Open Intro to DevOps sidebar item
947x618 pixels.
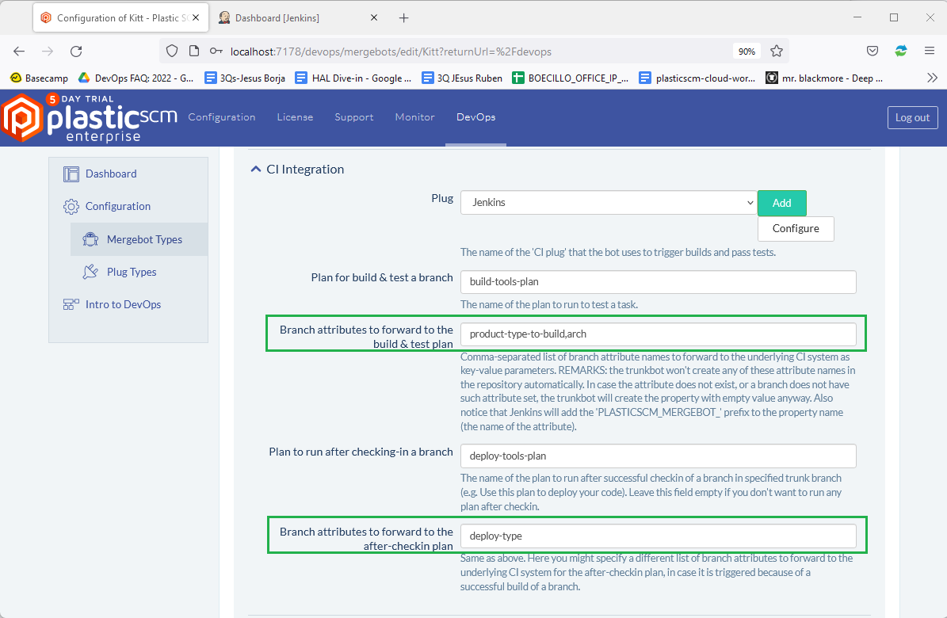tap(123, 304)
